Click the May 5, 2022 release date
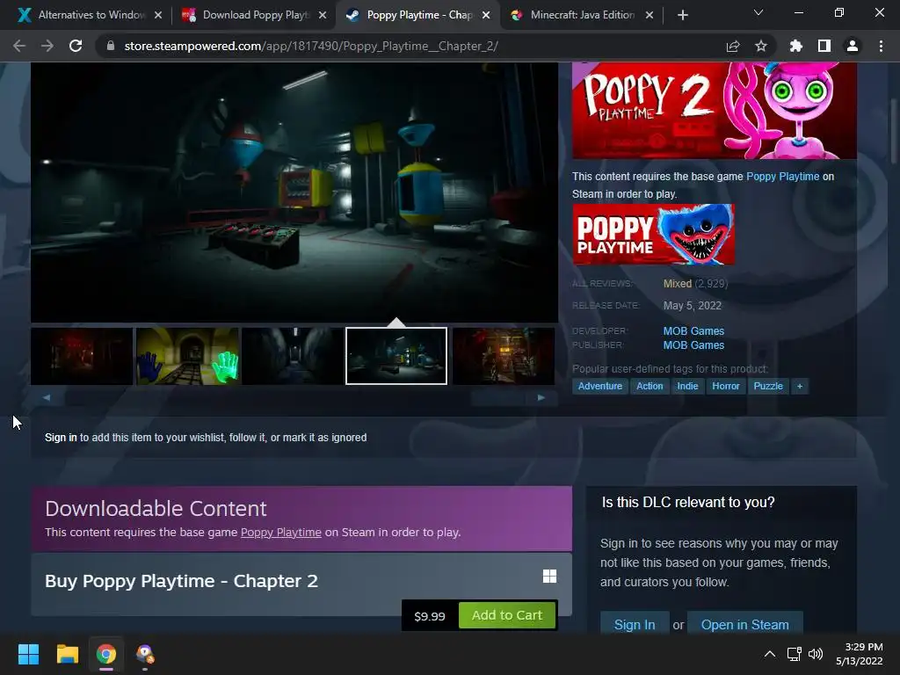The width and height of the screenshot is (900, 675). 693,306
